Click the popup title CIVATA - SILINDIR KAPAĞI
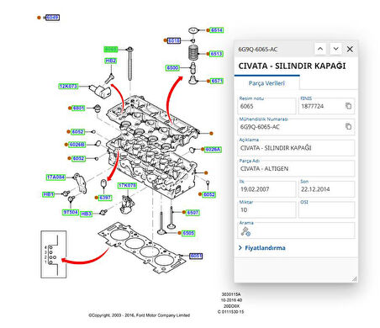Image resolution: width=380 pixels, height=328 pixels. (x=292, y=66)
